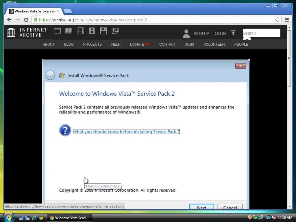Open HELP navigation item
The width and height of the screenshot is (296, 222).
point(116,44)
